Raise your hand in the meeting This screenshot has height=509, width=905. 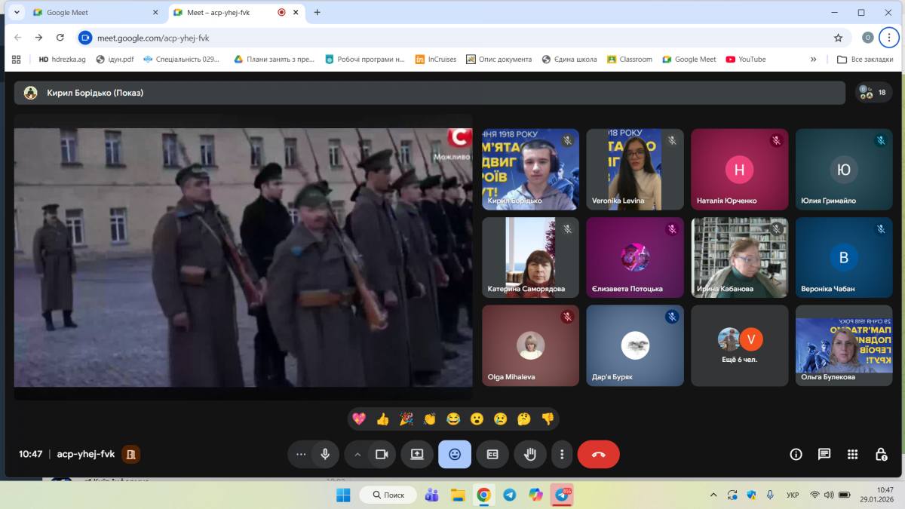click(530, 454)
